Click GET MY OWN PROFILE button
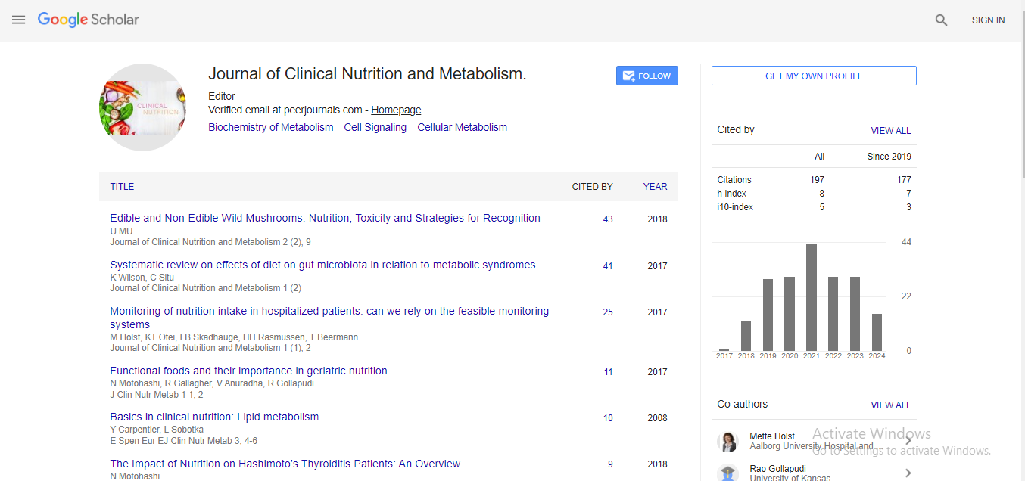 (x=814, y=76)
